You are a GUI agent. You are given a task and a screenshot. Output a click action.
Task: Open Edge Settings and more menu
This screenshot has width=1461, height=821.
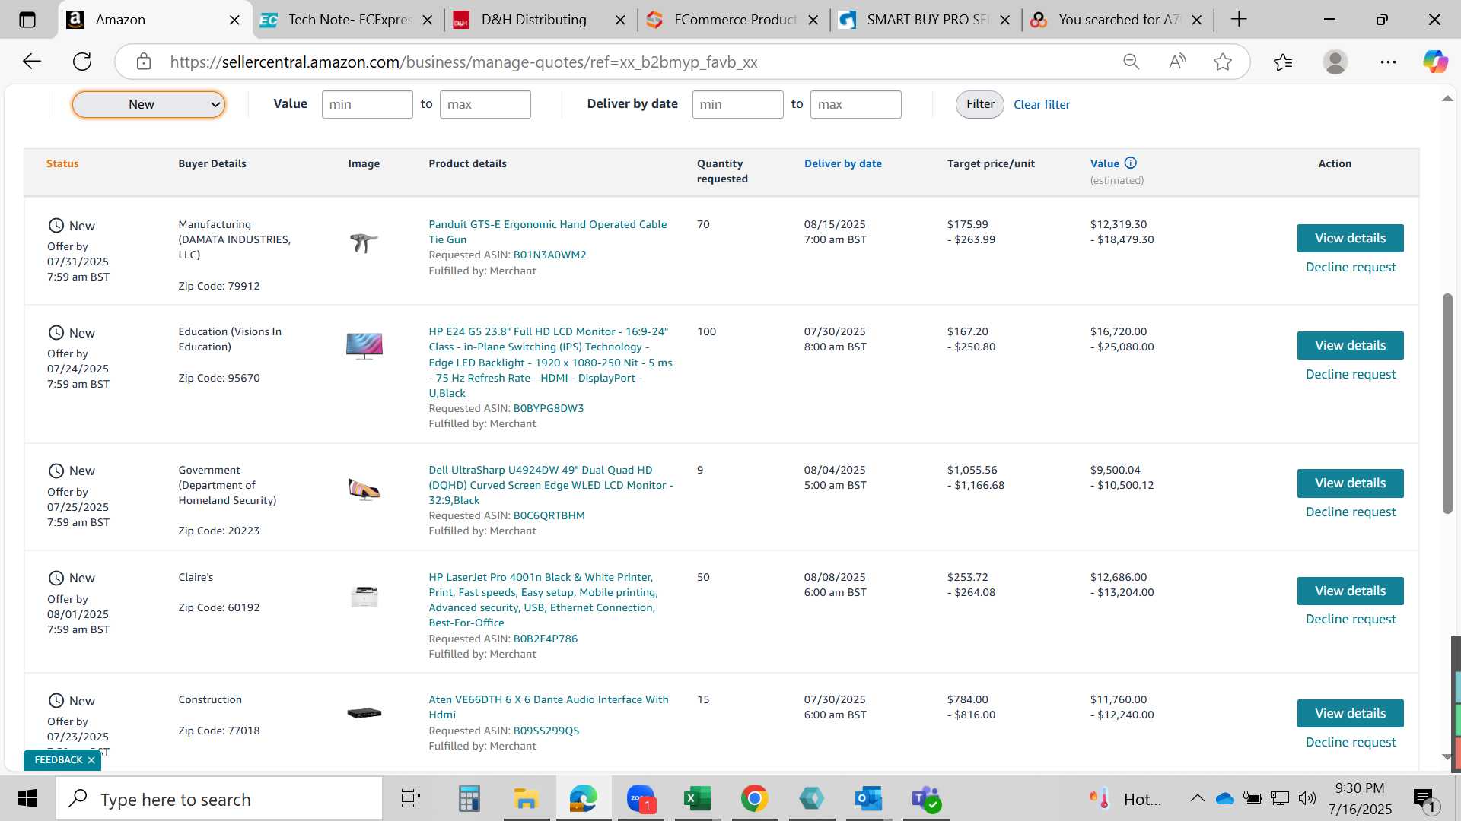click(x=1388, y=62)
